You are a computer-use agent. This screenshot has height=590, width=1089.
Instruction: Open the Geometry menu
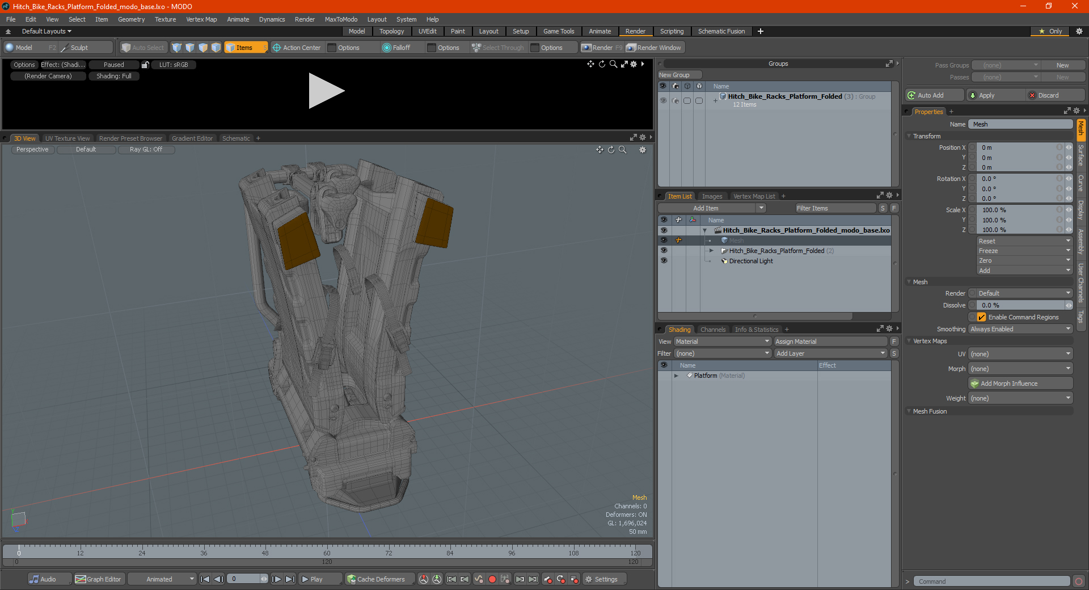pyautogui.click(x=131, y=19)
